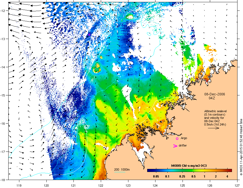Click longitude axis label 124
This screenshot has height=188, width=243.
[x=155, y=185]
